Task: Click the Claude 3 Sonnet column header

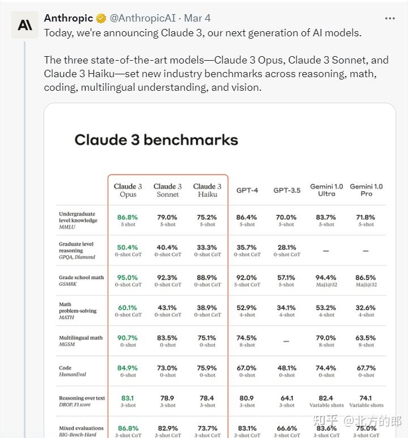Action: pos(168,190)
